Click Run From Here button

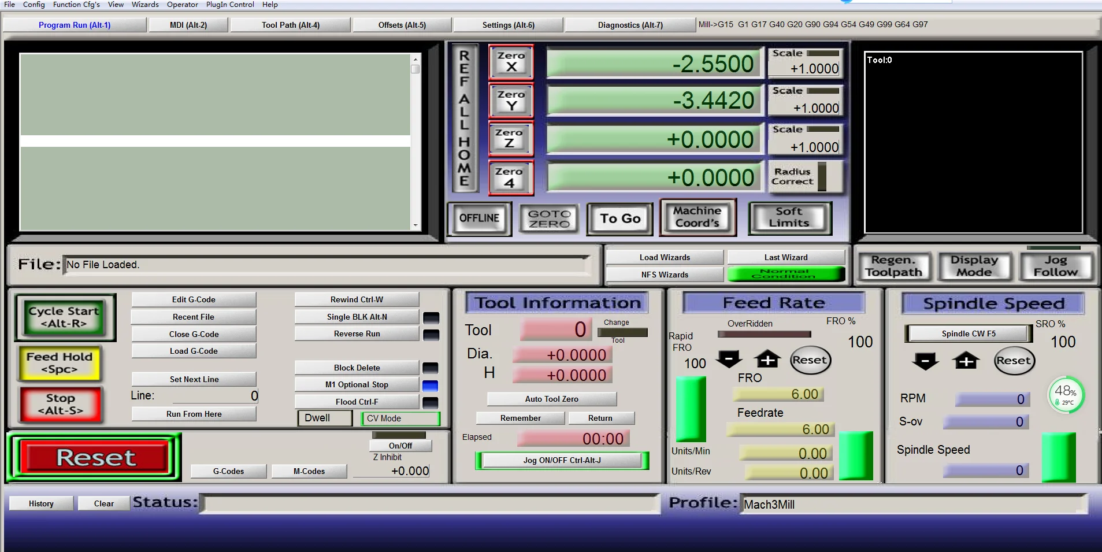coord(194,414)
